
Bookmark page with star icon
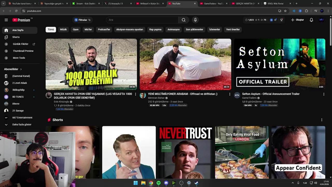click(x=285, y=11)
